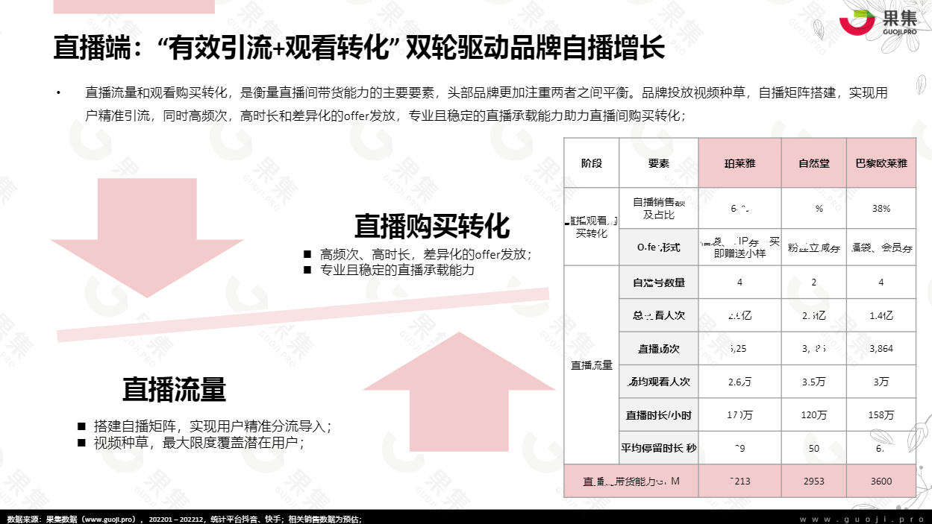Click the 3600 cell in bottom row
Viewport: 932px width, 524px height.
(x=881, y=481)
